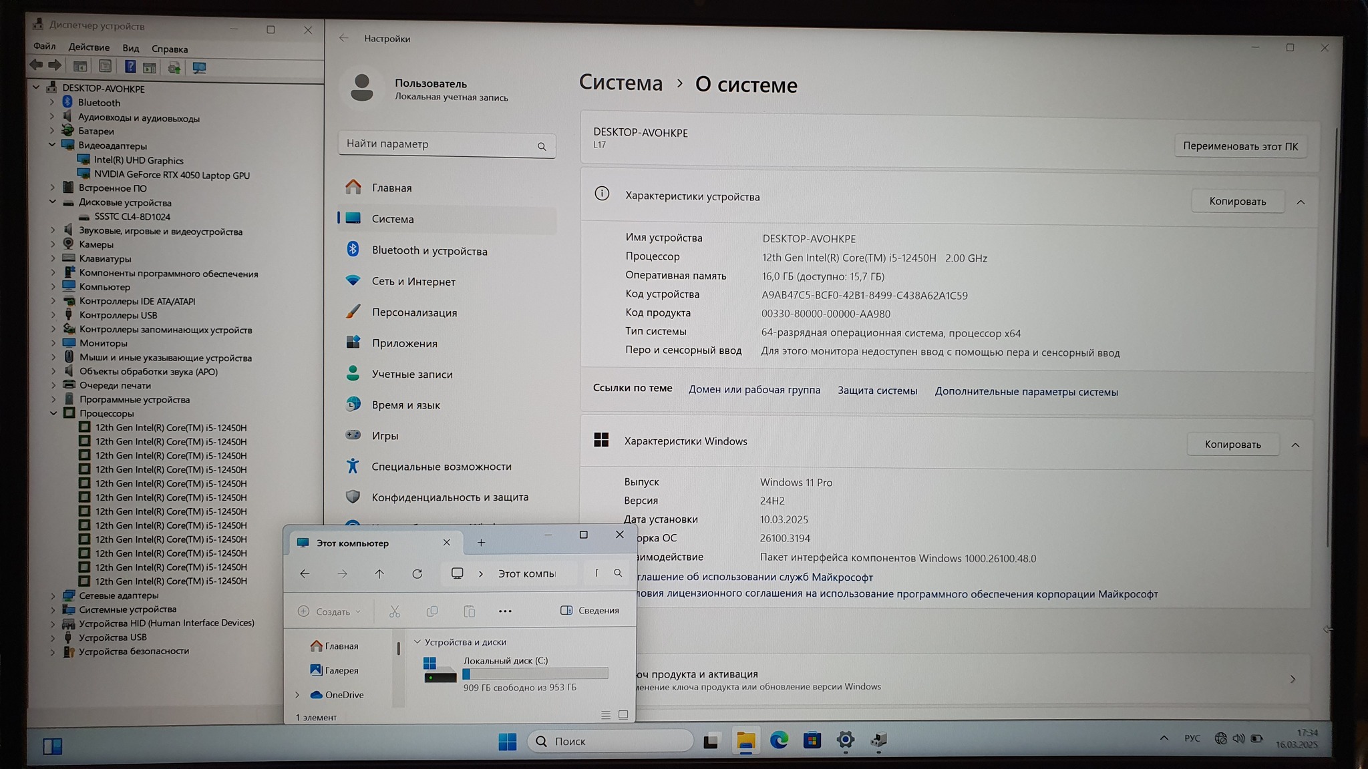Image resolution: width=1368 pixels, height=769 pixels.
Task: Click the cut scissors icon in Explorer
Action: [395, 611]
